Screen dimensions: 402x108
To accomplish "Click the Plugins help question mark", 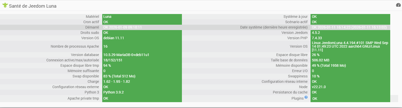I will point(306,97).
